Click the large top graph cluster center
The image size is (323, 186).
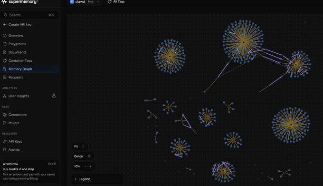click(244, 42)
